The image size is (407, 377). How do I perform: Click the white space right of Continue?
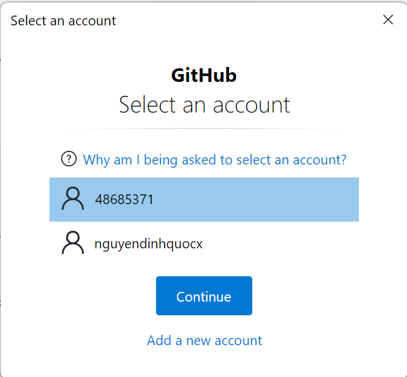(312, 296)
